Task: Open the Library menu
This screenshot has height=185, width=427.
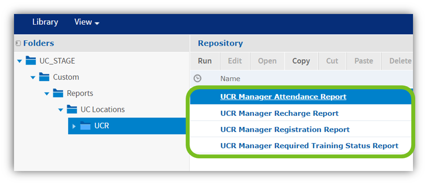Action: (x=45, y=22)
